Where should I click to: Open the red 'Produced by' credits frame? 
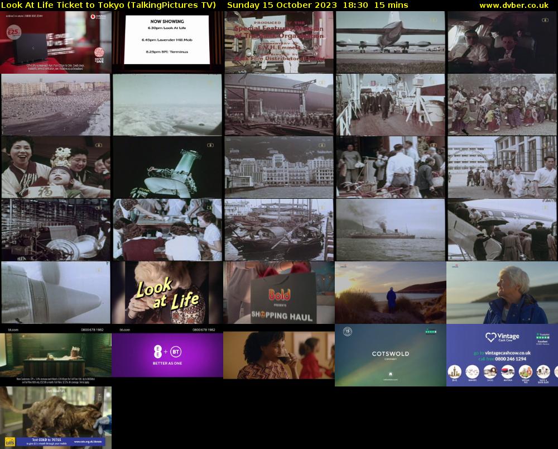click(279, 42)
